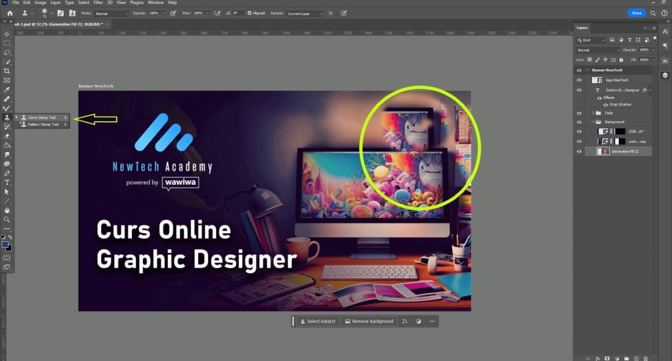Open the Layers panel icon in side dock
Viewport: 672px width, 361px height.
coord(665,75)
